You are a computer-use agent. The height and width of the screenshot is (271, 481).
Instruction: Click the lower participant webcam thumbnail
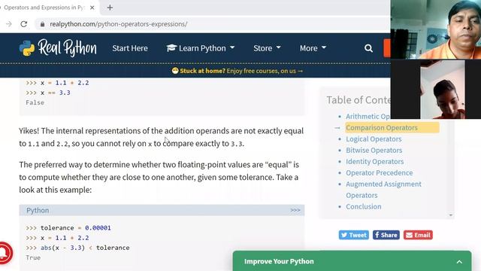pyautogui.click(x=436, y=90)
